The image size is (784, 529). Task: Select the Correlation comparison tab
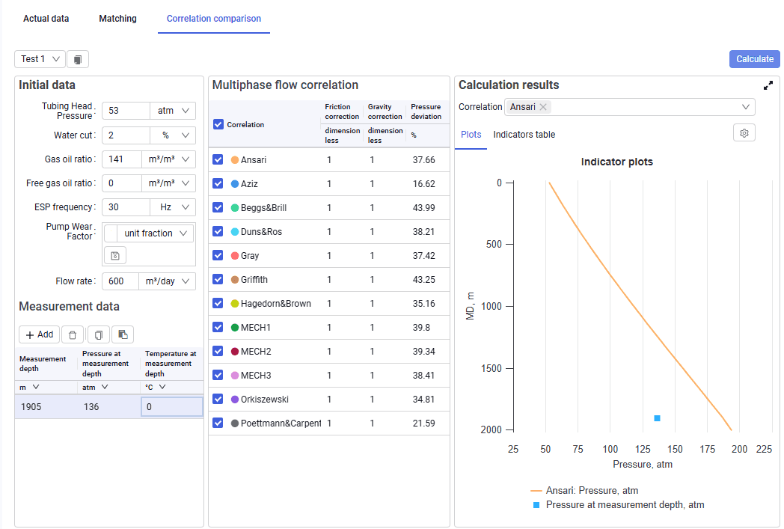click(213, 19)
